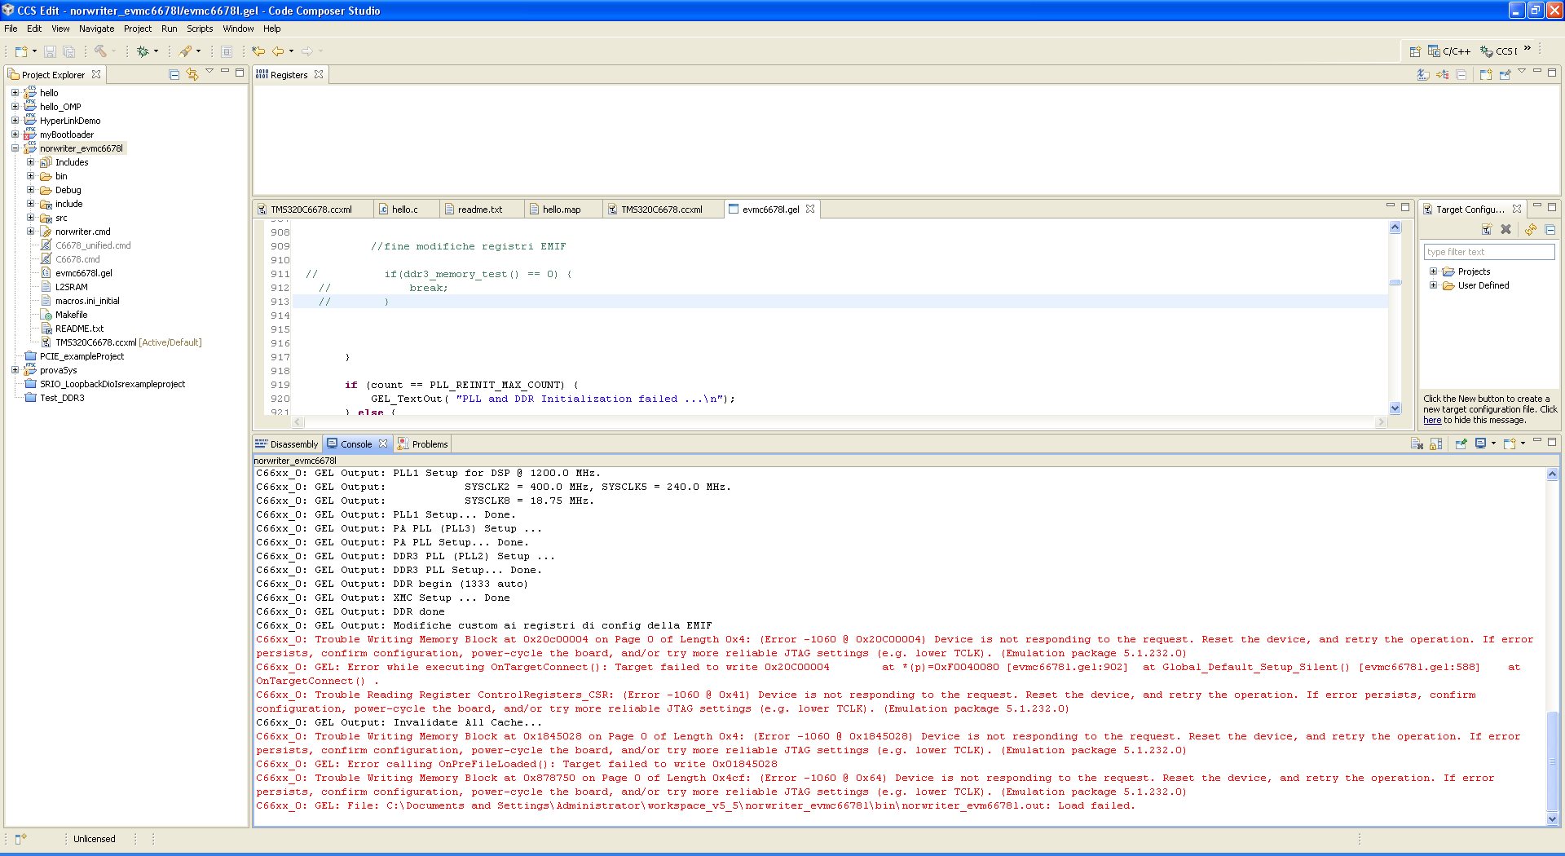1565x856 pixels.
Task: Toggle Scroll Lock in Console toolbar
Action: [1436, 443]
